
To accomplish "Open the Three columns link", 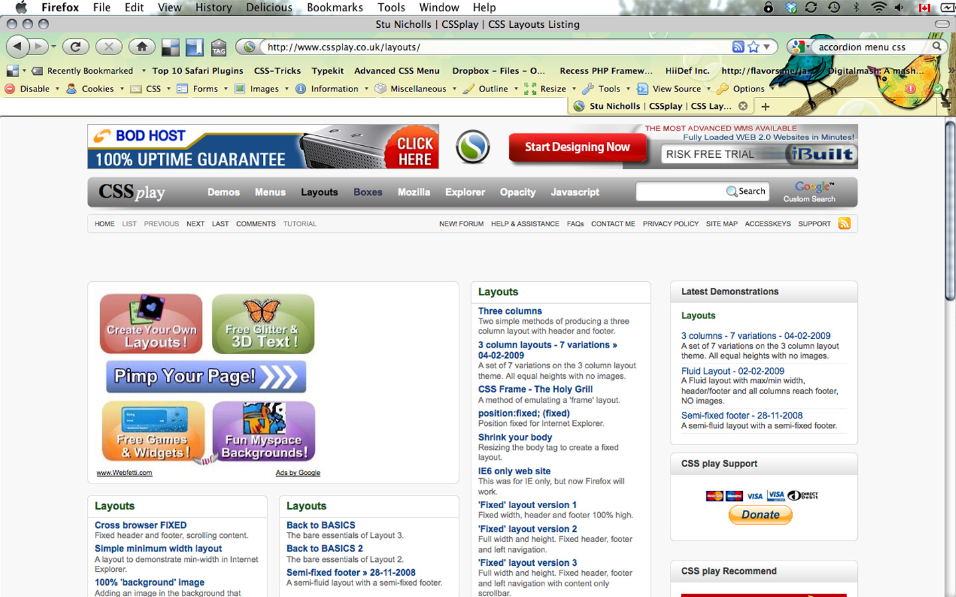I will [510, 311].
